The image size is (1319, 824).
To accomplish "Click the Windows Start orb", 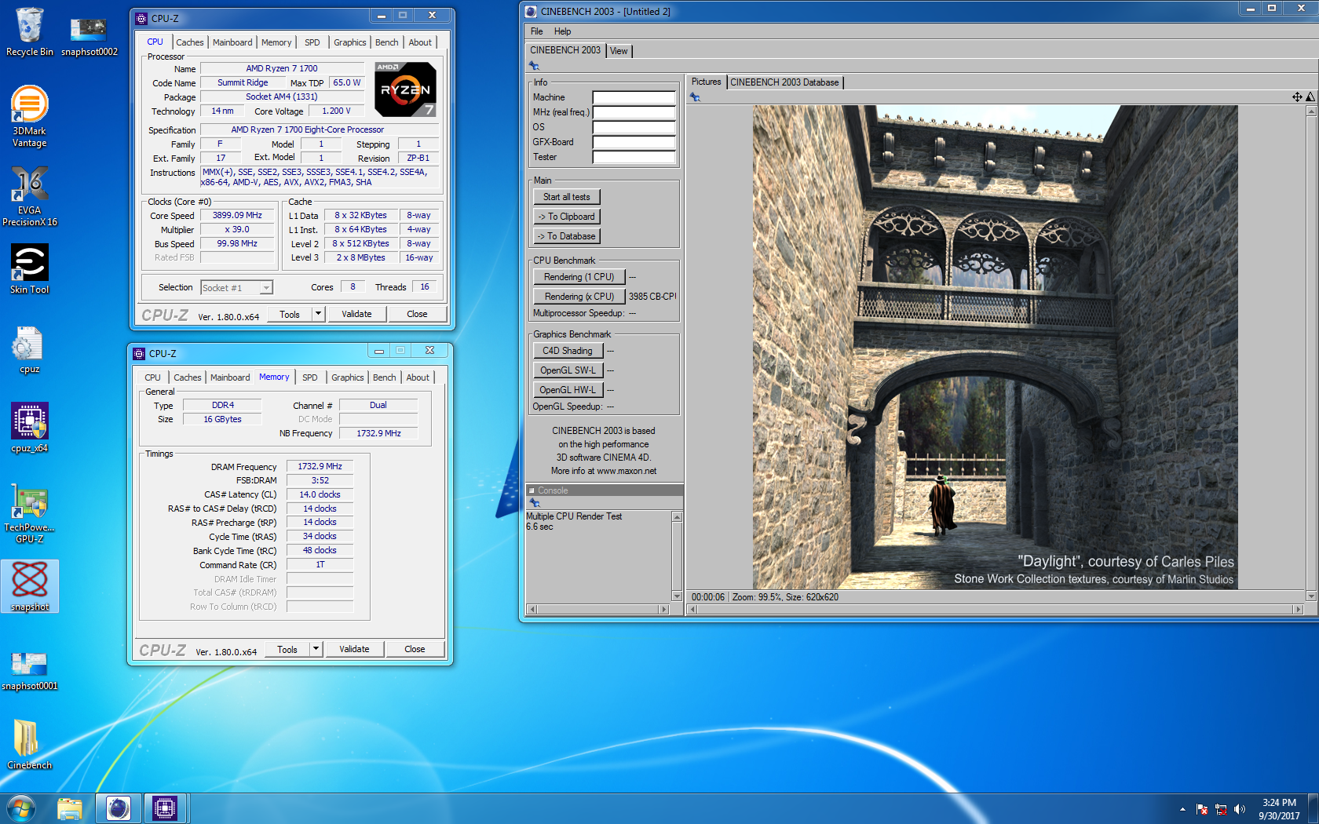I will coord(21,808).
